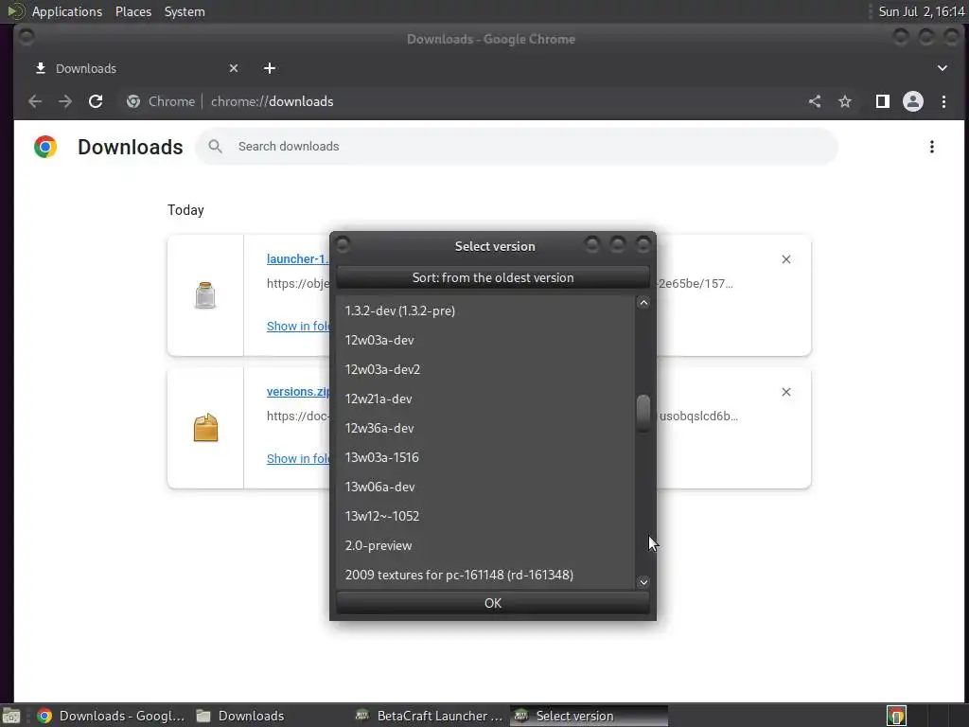Click the taskbar tray icon at right
Screen dimensions: 969x727
coord(896,716)
